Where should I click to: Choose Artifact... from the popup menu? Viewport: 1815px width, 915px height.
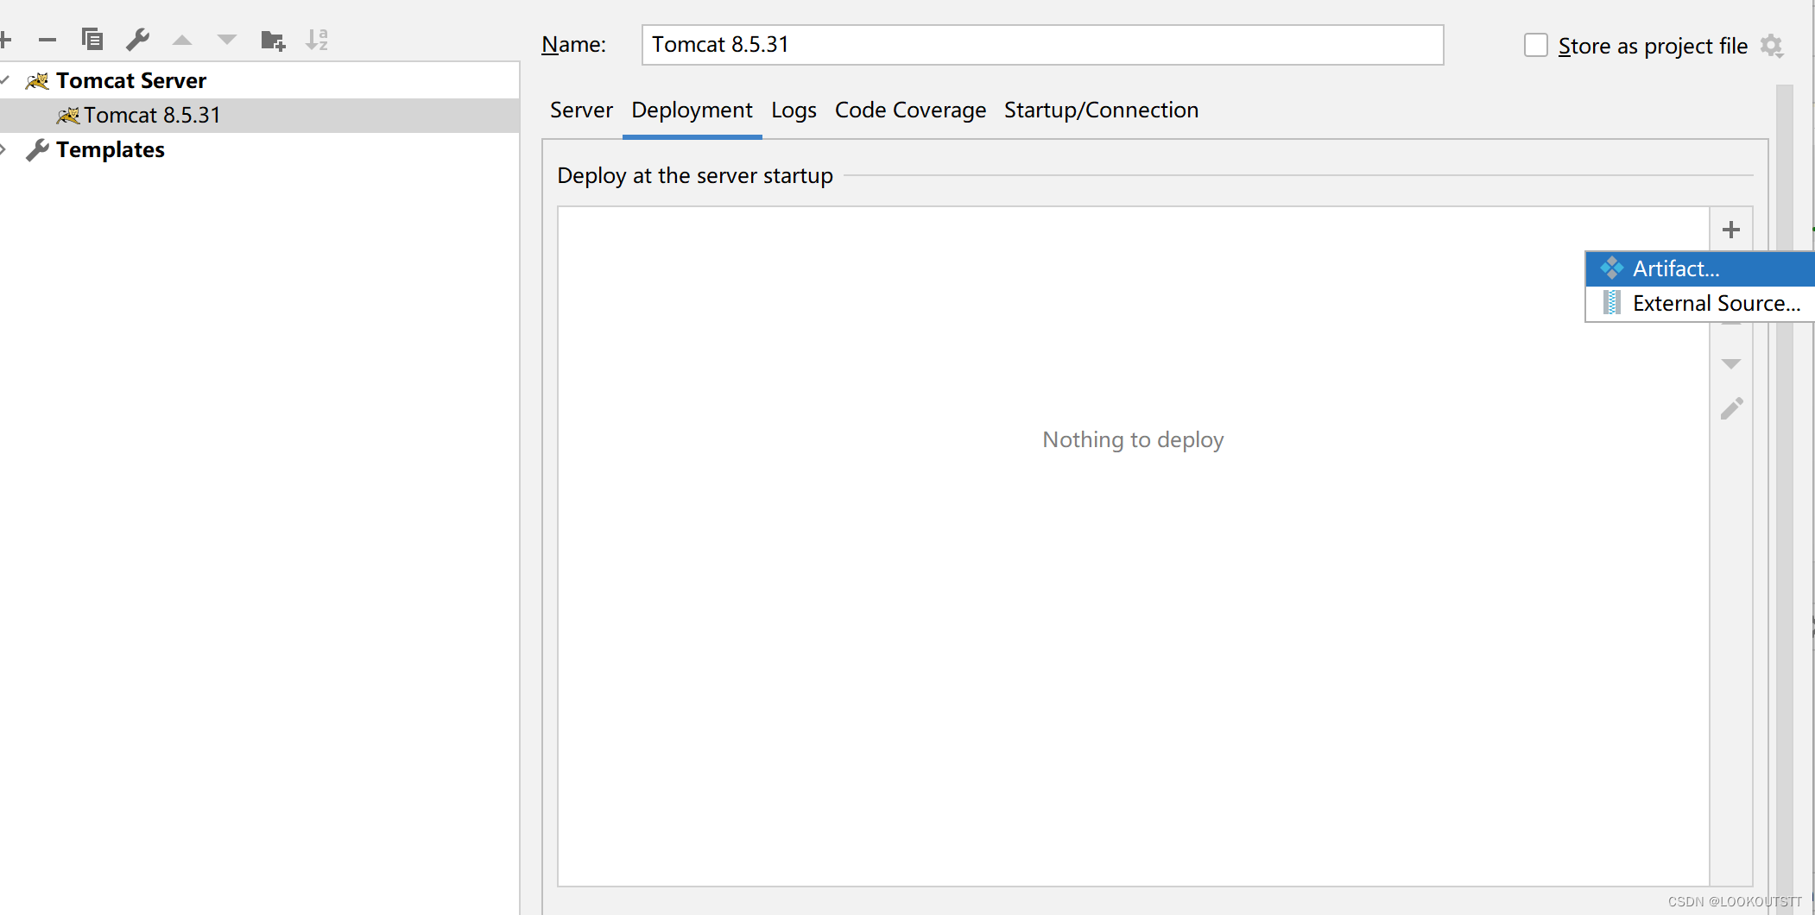click(1700, 269)
